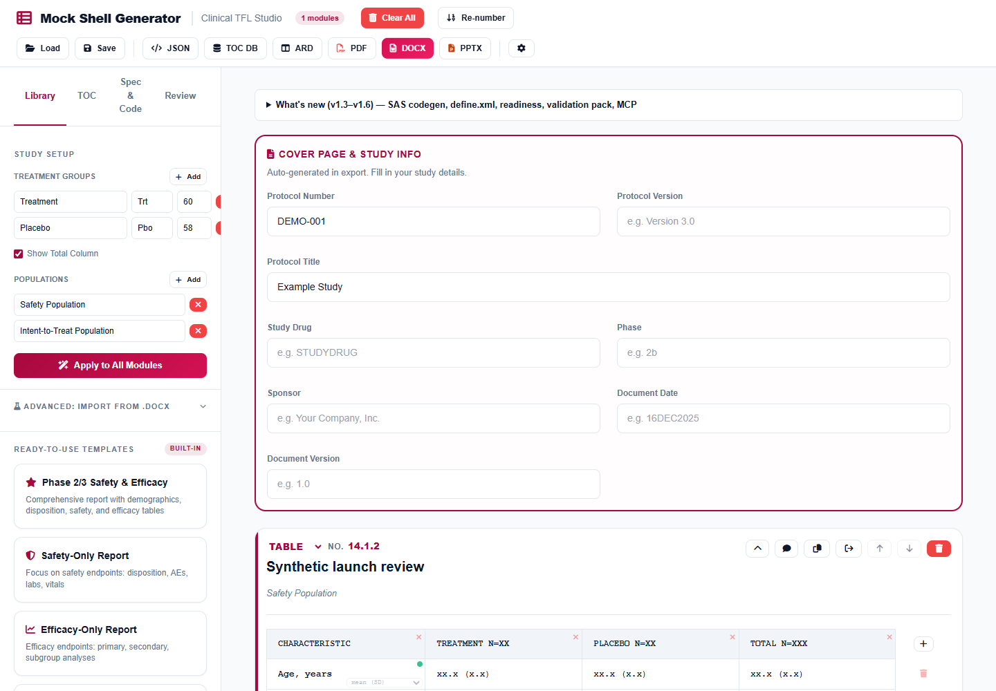The width and height of the screenshot is (996, 691).
Task: Remove the Safety Population entry with the red X
Action: pos(198,305)
